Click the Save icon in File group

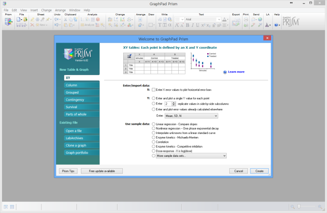pyautogui.click(x=18, y=25)
